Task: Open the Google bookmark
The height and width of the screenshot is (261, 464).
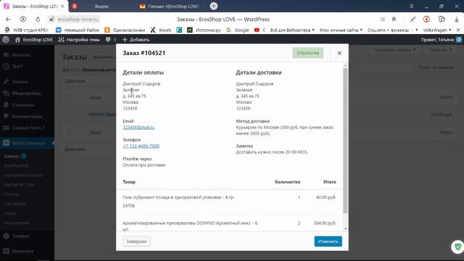Action: [238, 30]
